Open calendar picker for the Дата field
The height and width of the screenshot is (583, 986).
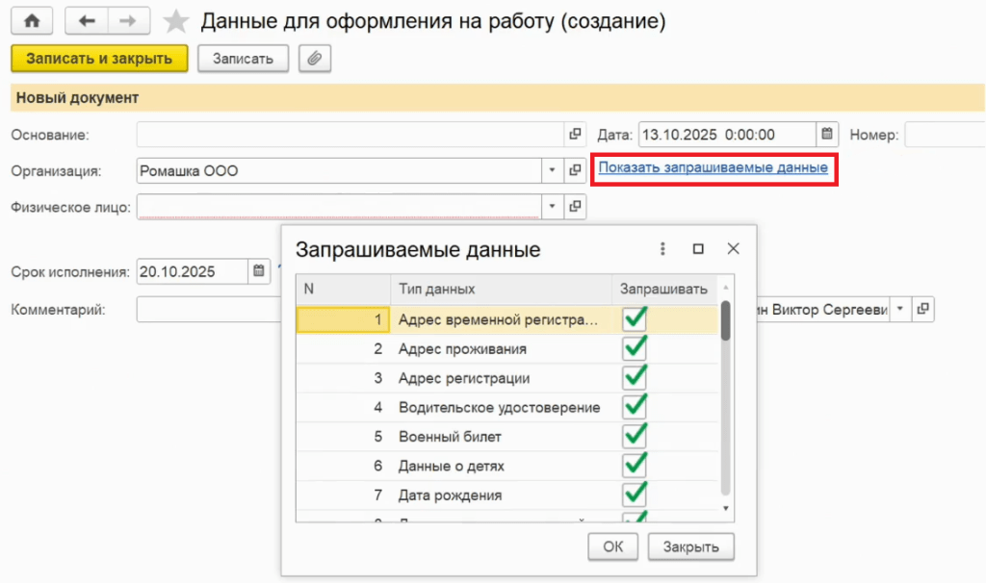point(827,135)
